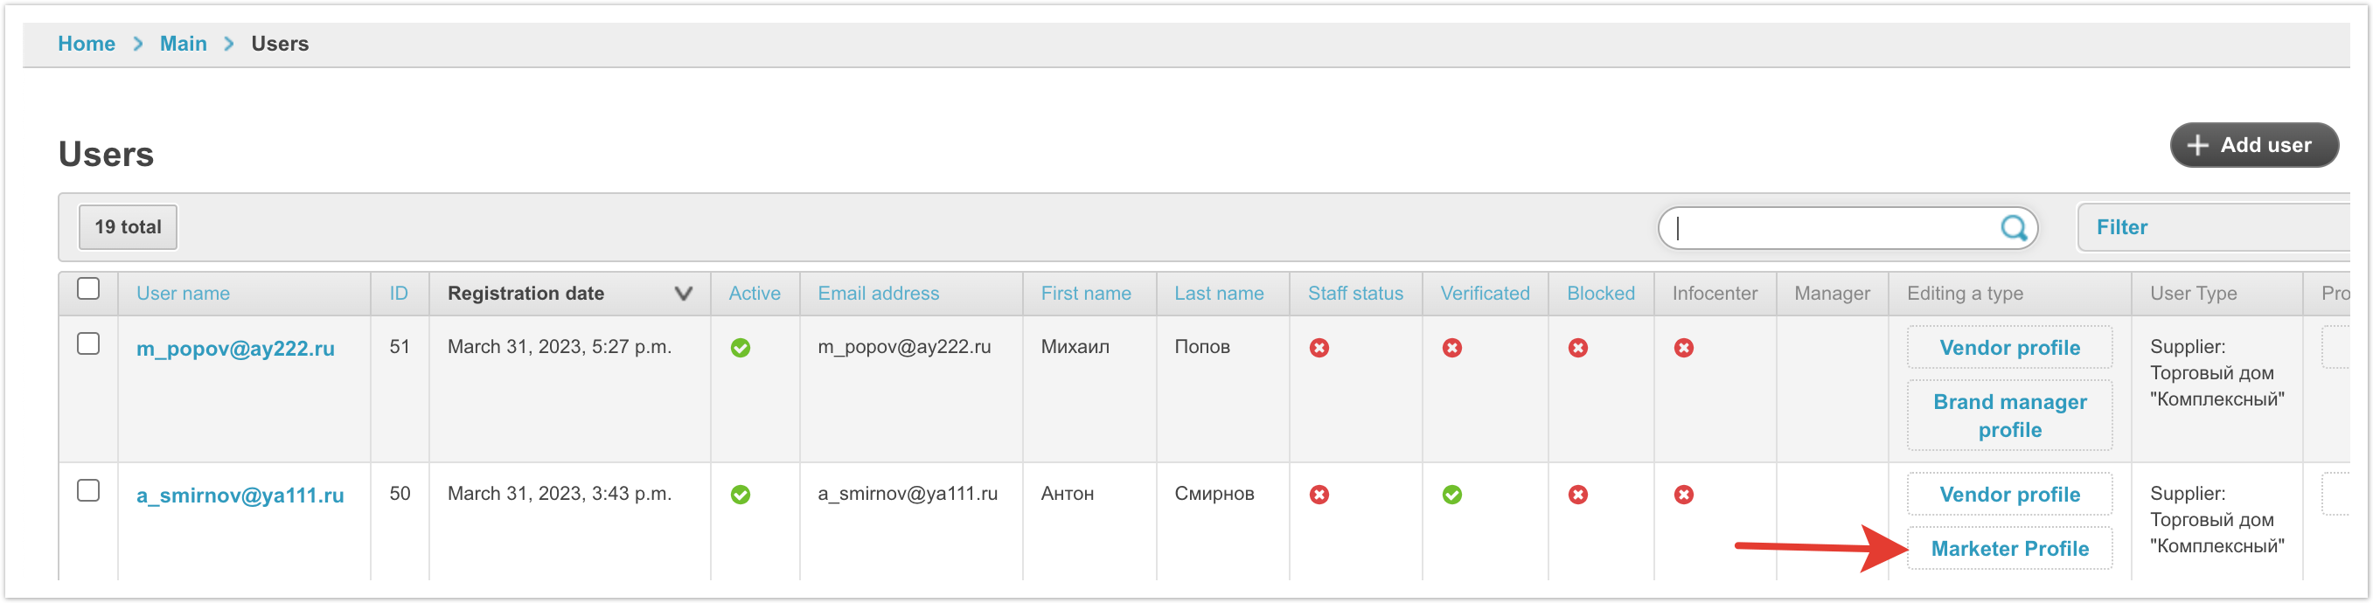Click the red Infocenter icon for m_popov

tap(1683, 348)
